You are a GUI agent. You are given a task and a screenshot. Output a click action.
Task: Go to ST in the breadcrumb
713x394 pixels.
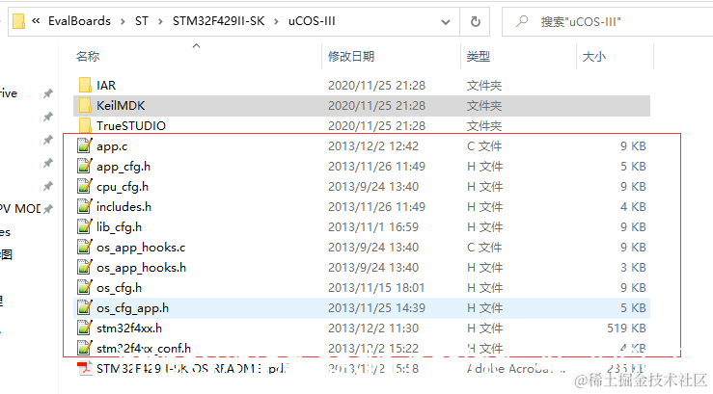pyautogui.click(x=142, y=21)
